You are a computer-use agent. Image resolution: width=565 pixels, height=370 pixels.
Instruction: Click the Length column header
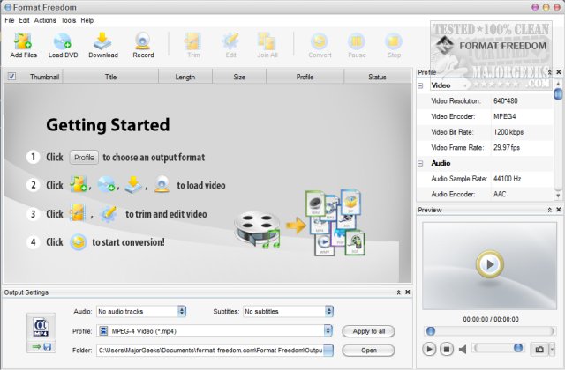tap(185, 77)
